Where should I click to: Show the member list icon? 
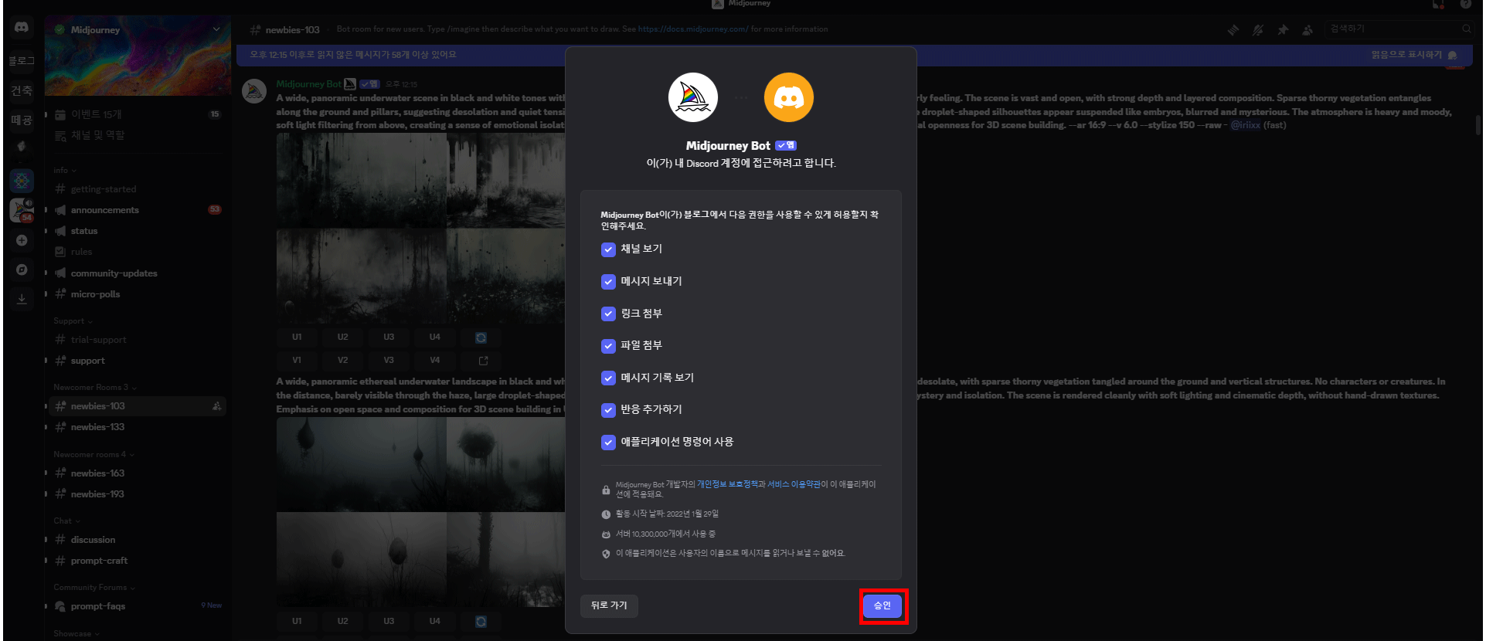tap(1307, 30)
